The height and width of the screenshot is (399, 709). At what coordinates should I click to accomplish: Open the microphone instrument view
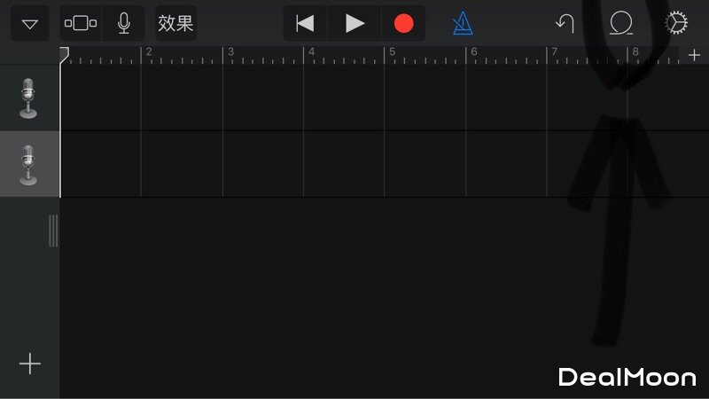124,23
